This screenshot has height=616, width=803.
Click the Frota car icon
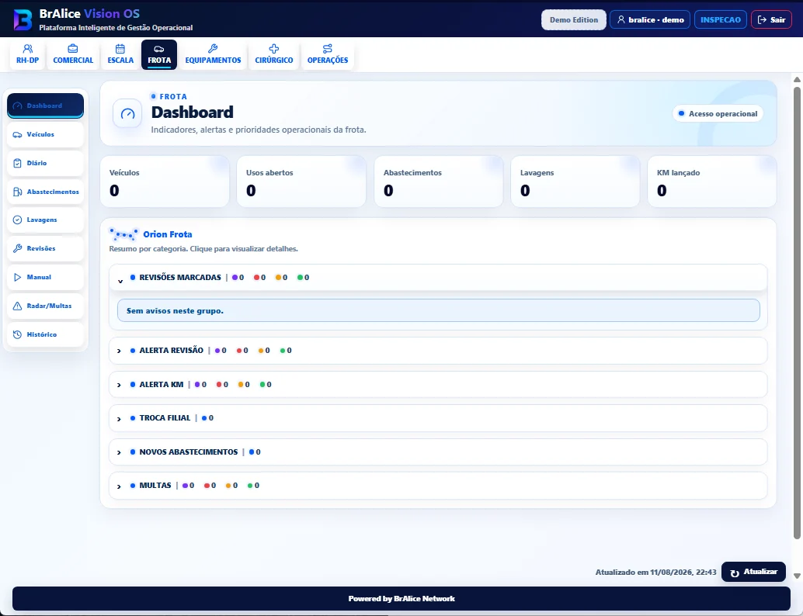159,49
